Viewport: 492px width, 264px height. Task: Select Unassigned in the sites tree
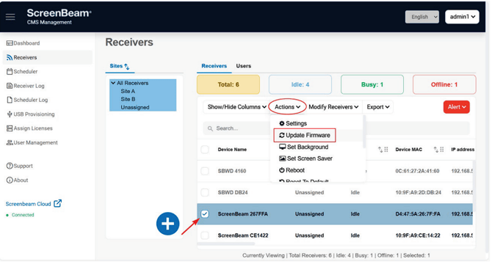pos(135,107)
